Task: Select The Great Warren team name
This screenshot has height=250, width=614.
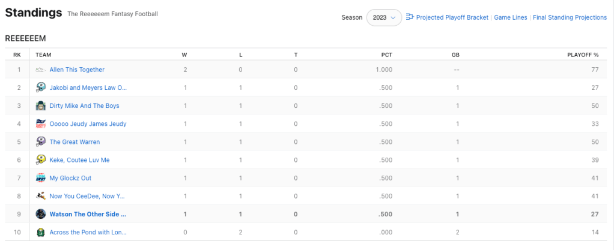Action: [x=74, y=142]
